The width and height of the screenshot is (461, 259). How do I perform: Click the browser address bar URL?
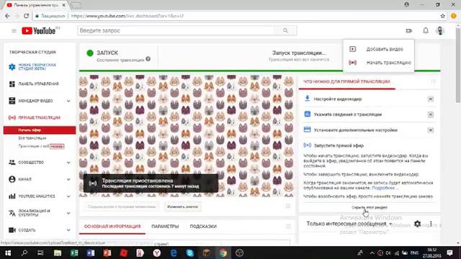[127, 16]
